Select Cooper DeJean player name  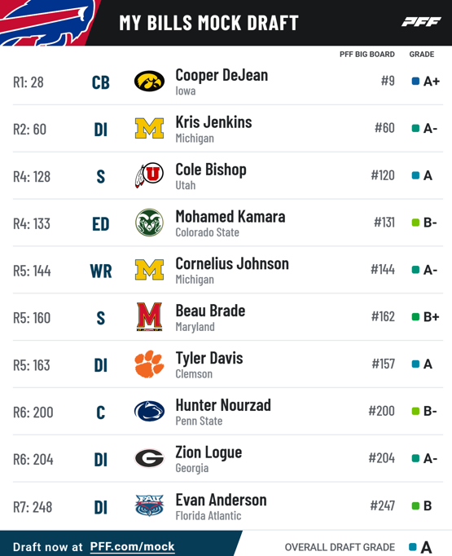click(222, 76)
